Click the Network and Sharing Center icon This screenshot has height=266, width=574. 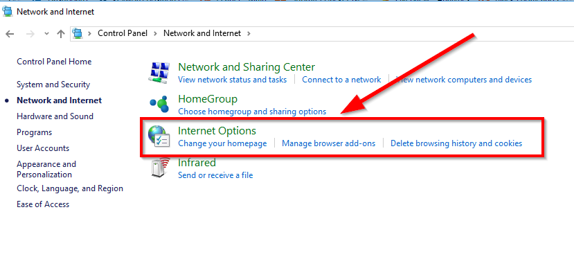click(160, 72)
